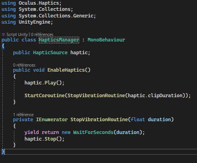
Task: Click the HapticSource type in field declaration
Action: (x=50, y=53)
